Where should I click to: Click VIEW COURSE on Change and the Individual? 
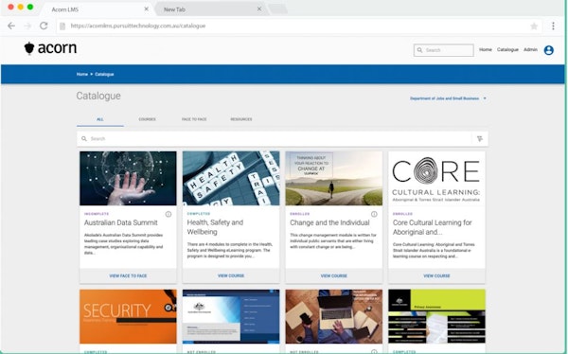[x=334, y=275]
